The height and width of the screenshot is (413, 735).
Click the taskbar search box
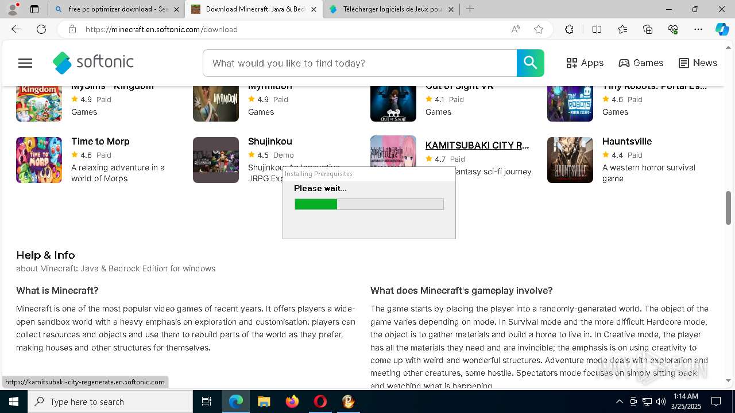(x=110, y=402)
